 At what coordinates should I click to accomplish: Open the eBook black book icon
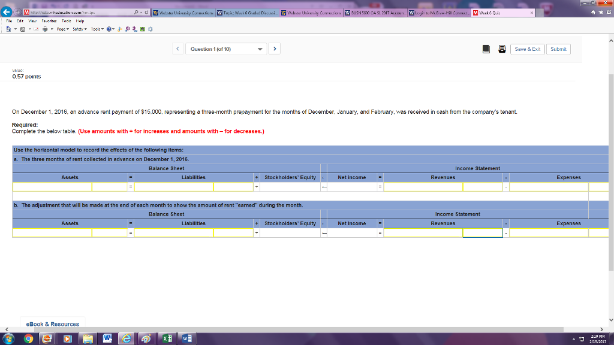(486, 49)
